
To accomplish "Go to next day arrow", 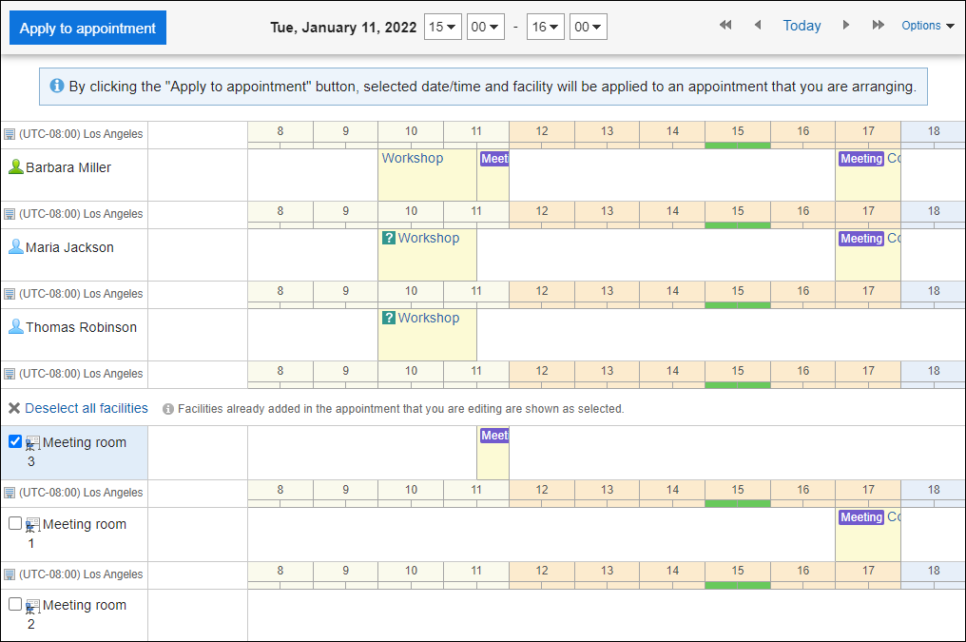I will coord(845,26).
